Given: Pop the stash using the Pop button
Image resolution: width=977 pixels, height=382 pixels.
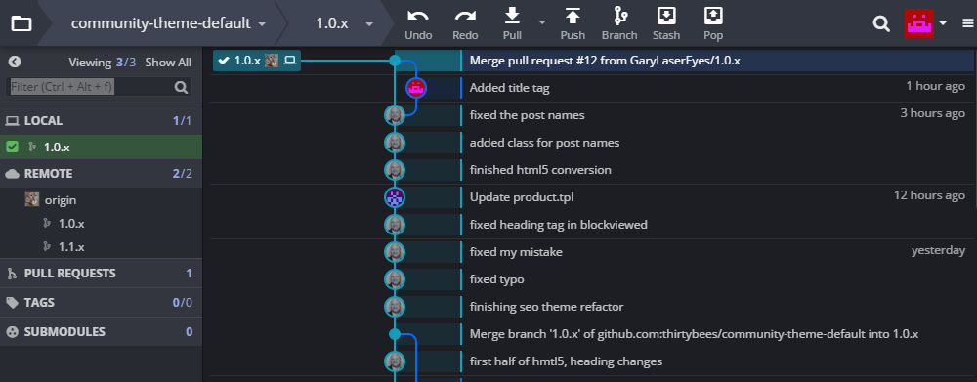Looking at the screenshot, I should pos(713,23).
